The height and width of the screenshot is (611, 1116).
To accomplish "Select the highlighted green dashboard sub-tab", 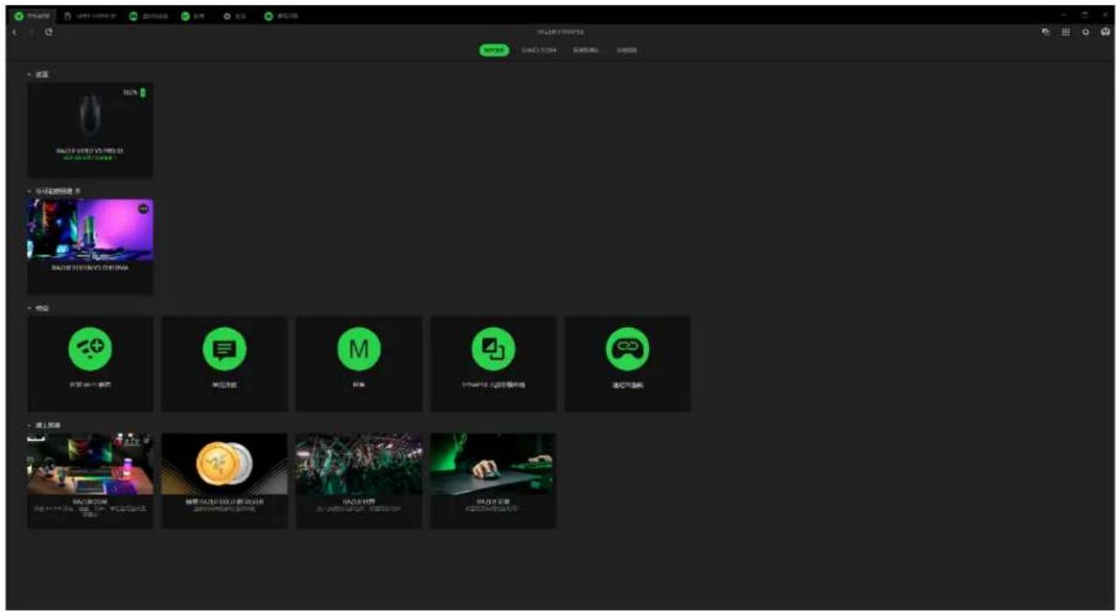I will tap(493, 50).
